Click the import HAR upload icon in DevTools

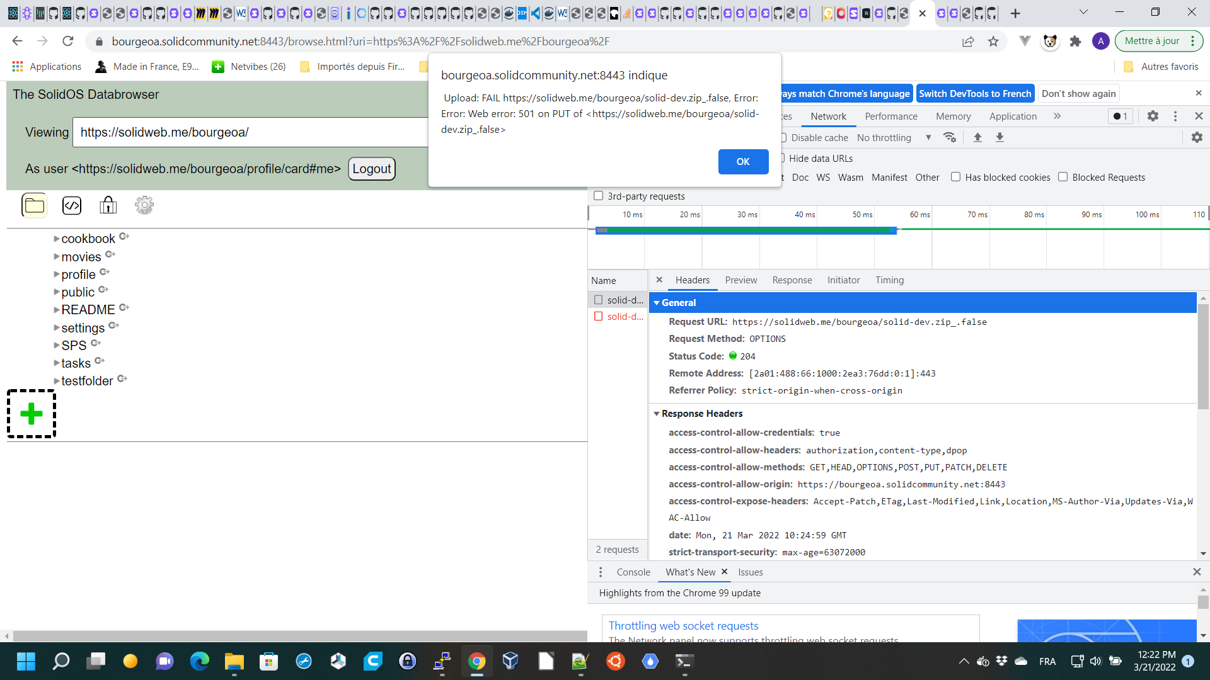click(977, 137)
